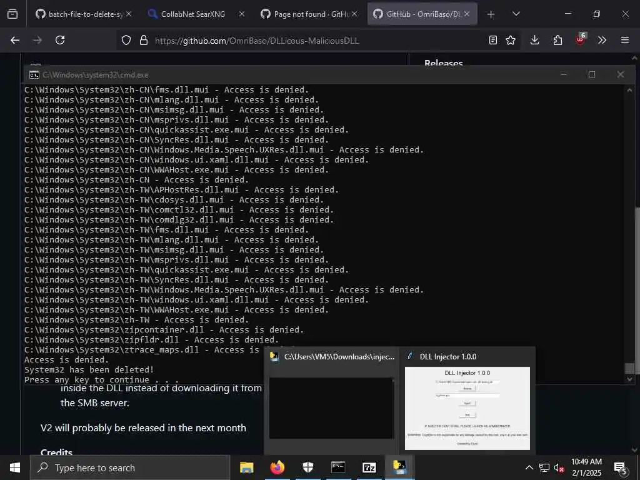This screenshot has width=640, height=480.
Task: Go forward in browser history
Action: (x=37, y=40)
